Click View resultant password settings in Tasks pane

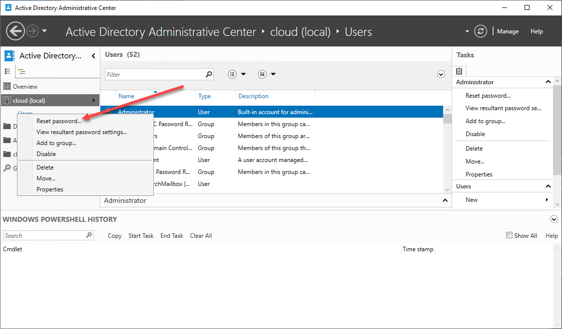click(x=503, y=108)
